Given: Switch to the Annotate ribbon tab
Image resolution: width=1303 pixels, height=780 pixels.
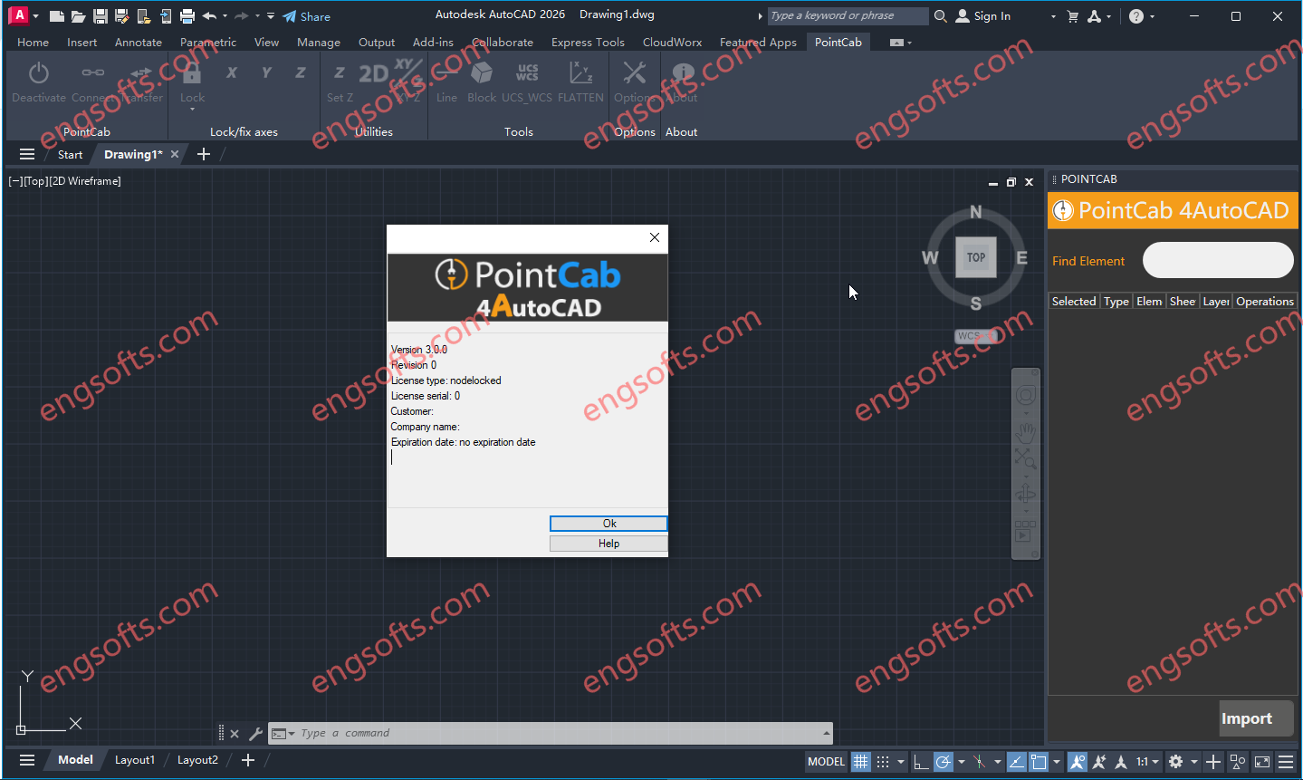Looking at the screenshot, I should (x=139, y=42).
